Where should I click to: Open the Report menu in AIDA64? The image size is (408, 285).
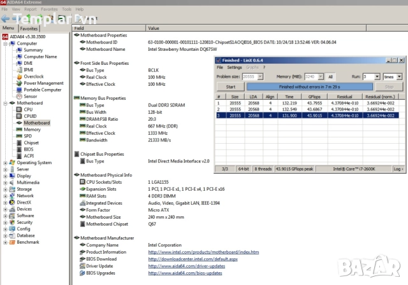coord(31,10)
